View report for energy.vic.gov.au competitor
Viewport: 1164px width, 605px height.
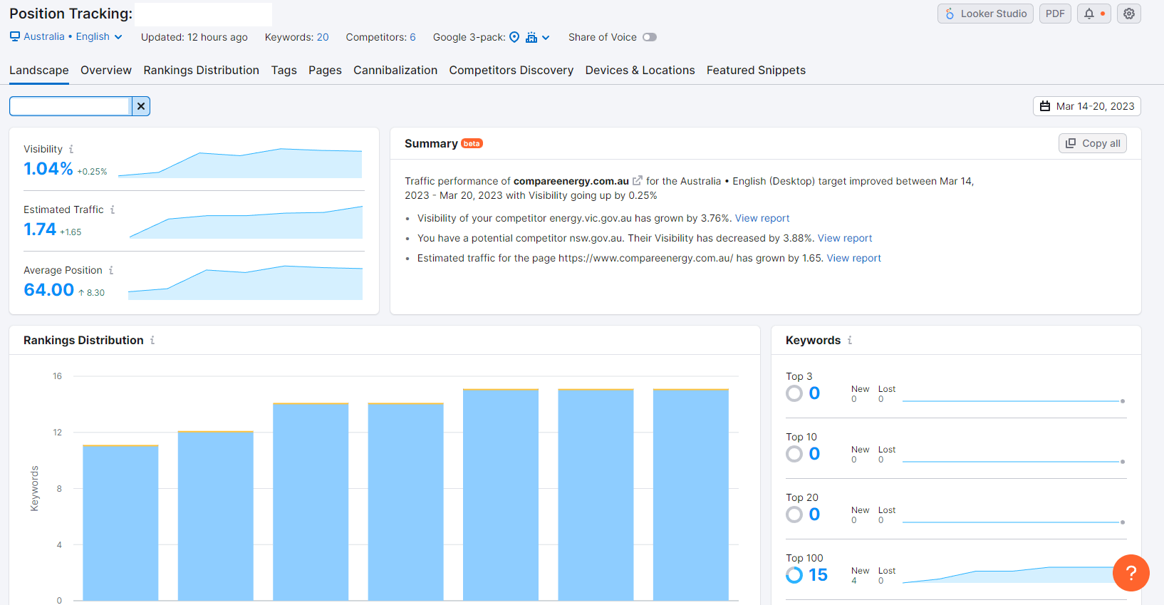(x=762, y=218)
